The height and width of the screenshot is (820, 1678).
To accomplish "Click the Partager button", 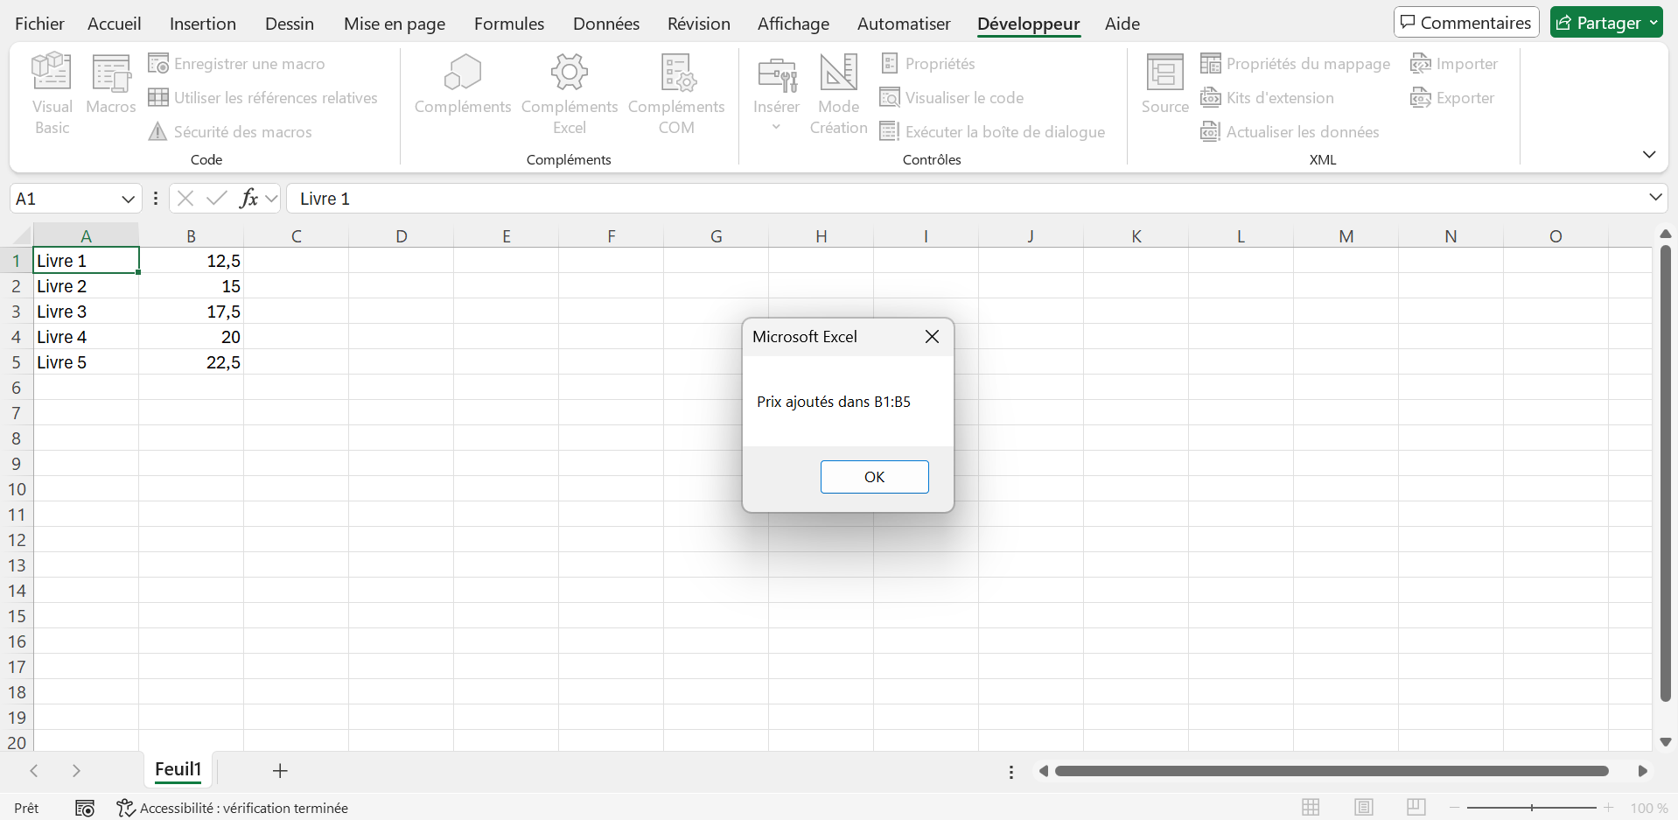I will pos(1607,23).
